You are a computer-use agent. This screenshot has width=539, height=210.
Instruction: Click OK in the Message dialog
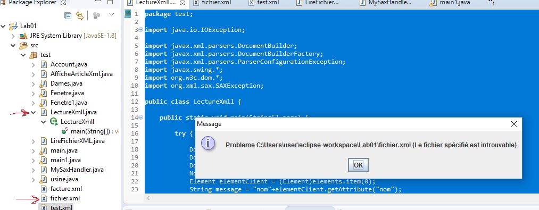(x=358, y=165)
